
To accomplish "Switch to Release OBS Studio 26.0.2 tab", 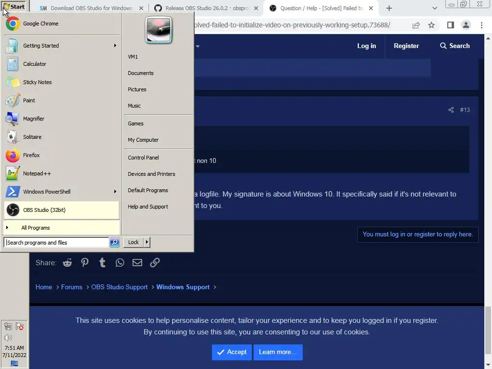I will [207, 8].
